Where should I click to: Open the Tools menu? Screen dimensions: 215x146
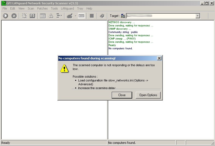(x=54, y=8)
